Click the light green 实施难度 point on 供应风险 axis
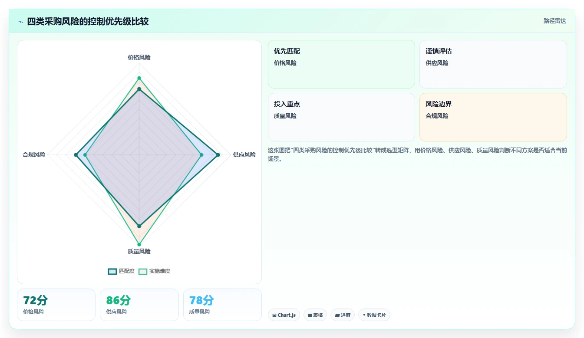The height and width of the screenshot is (338, 584). (x=201, y=155)
